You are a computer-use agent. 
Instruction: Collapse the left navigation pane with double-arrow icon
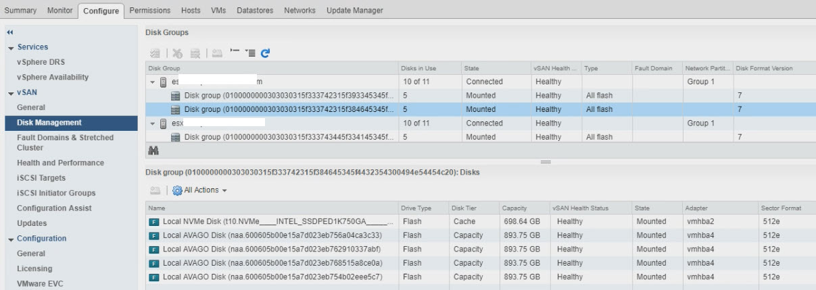9,32
